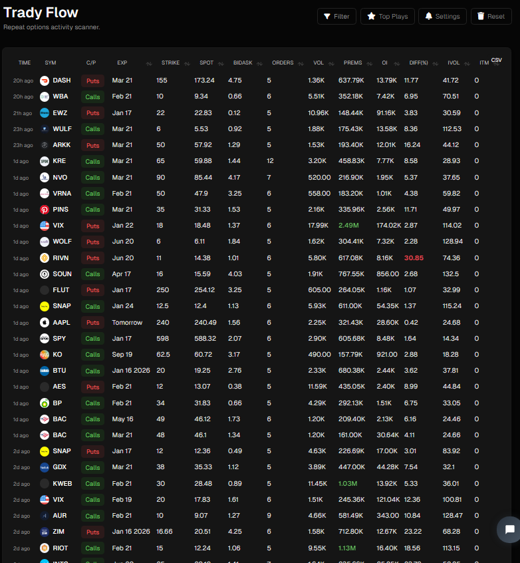Screen dimensions: 520x563
Task: Open the Settings alert options
Action: coord(442,17)
